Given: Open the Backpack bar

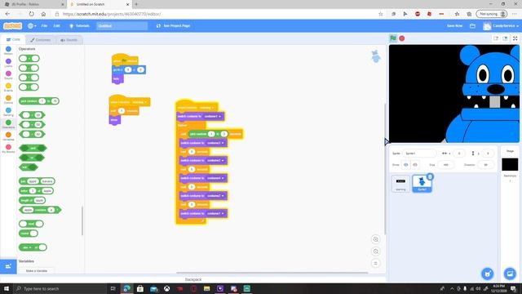Looking at the screenshot, I should (193, 279).
